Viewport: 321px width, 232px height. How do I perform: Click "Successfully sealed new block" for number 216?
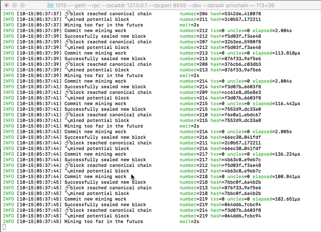point(105,137)
